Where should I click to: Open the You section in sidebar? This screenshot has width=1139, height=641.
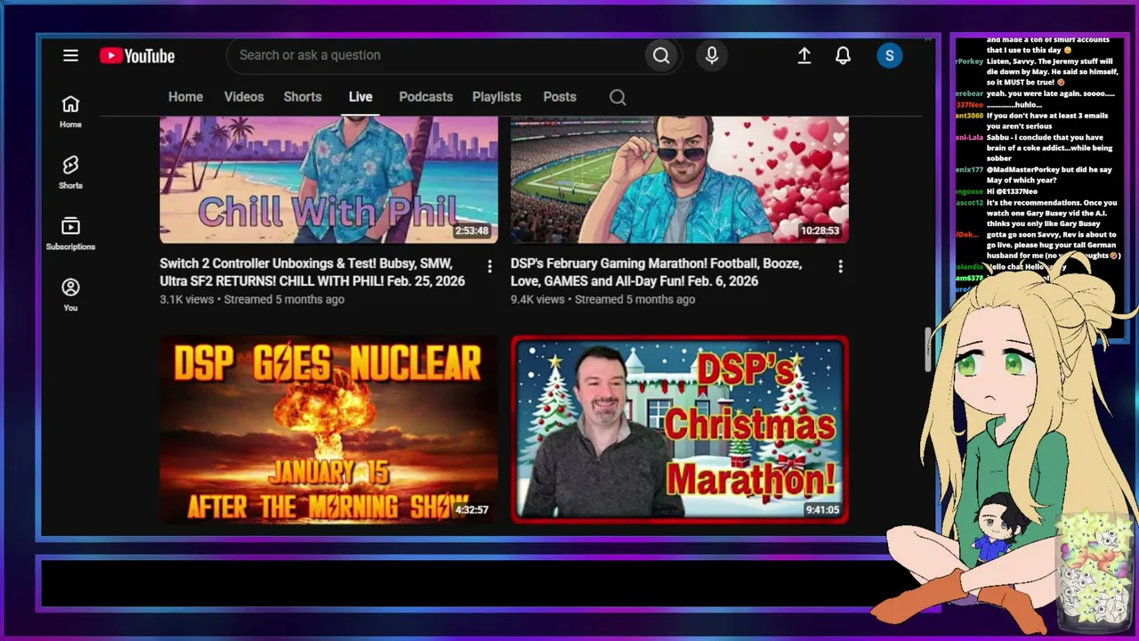[x=70, y=295]
